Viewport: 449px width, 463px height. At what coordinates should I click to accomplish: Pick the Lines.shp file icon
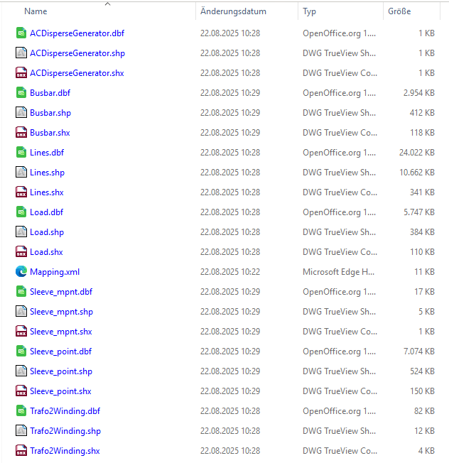pyautogui.click(x=21, y=172)
